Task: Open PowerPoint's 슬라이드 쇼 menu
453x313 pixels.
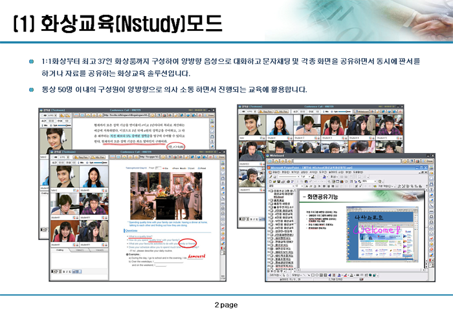Action: [x=336, y=172]
